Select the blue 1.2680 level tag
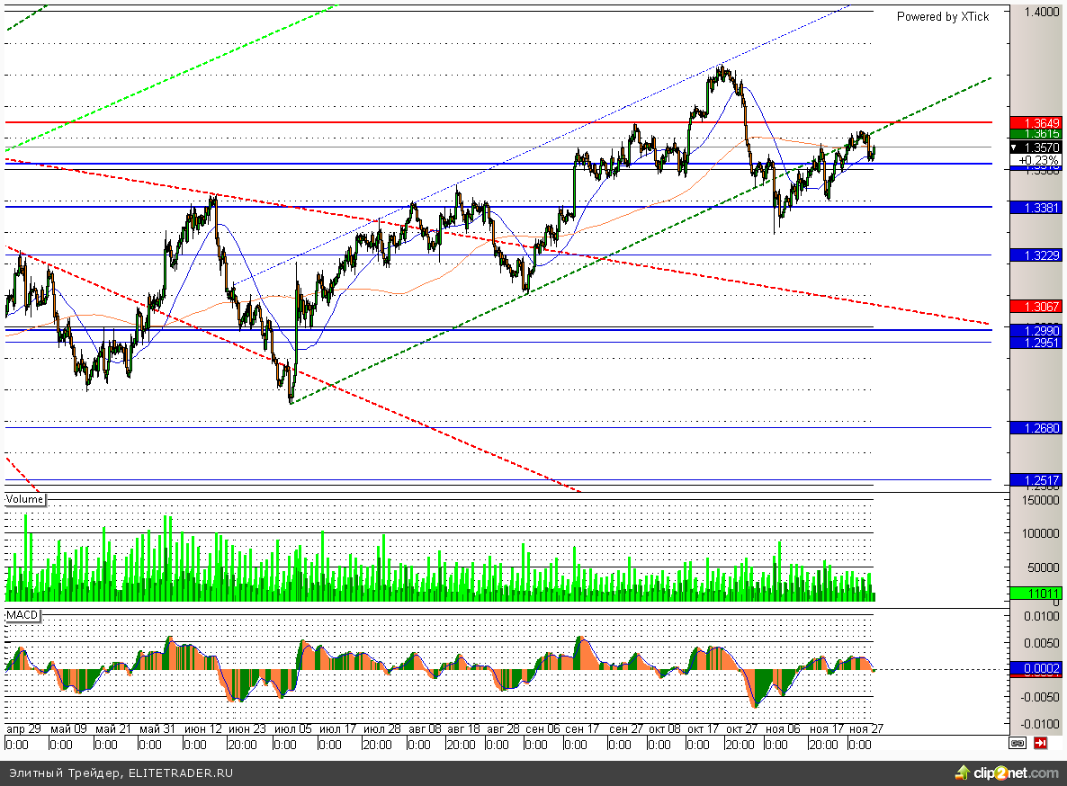Screen dimensions: 1067x786 point(1036,428)
